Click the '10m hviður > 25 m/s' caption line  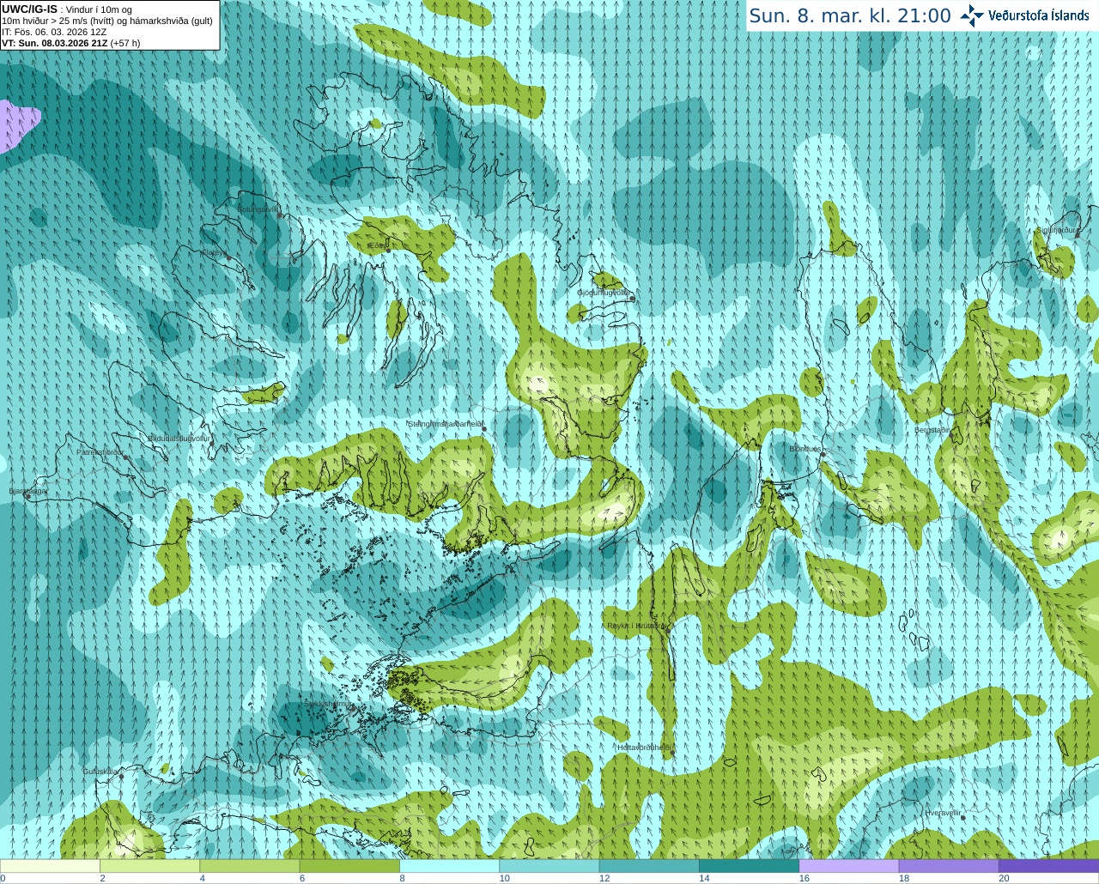[106, 21]
